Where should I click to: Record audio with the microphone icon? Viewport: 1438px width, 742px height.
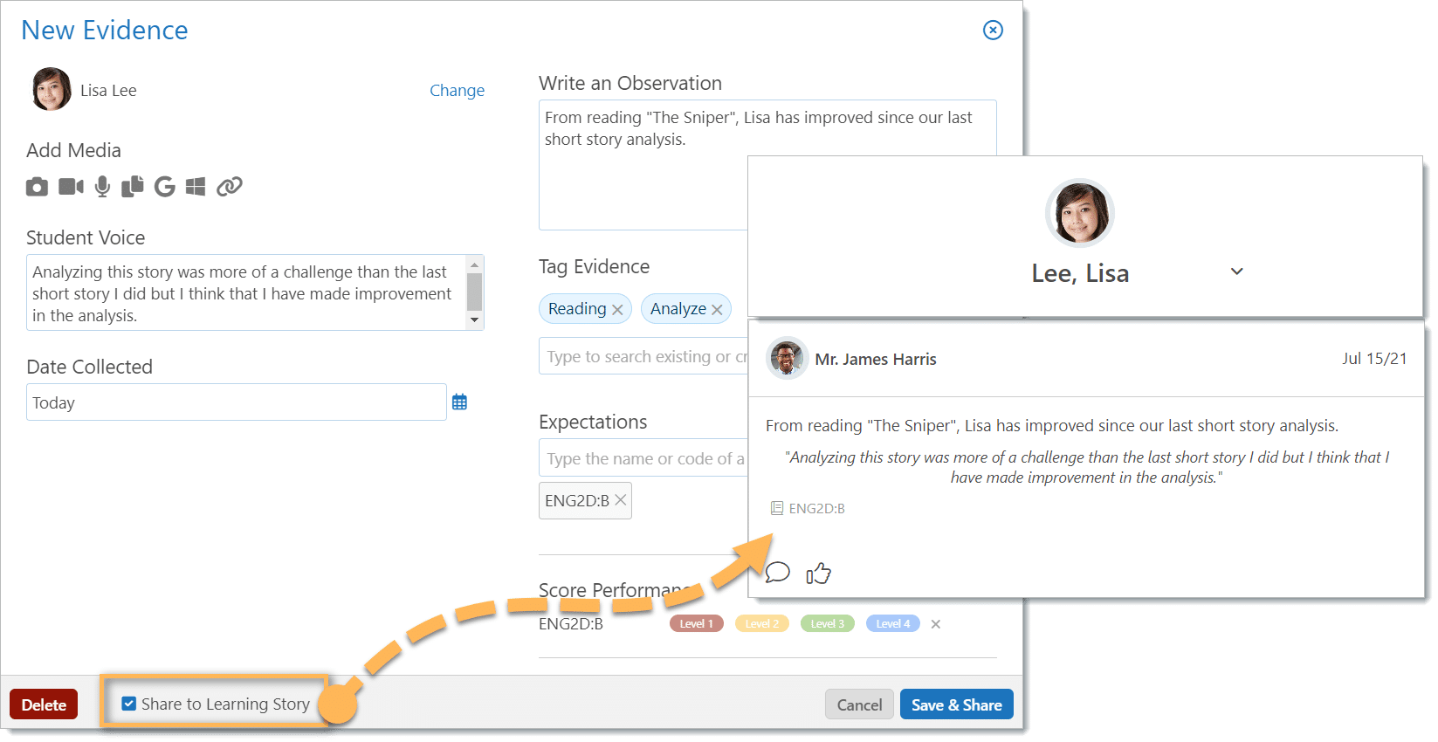tap(102, 187)
